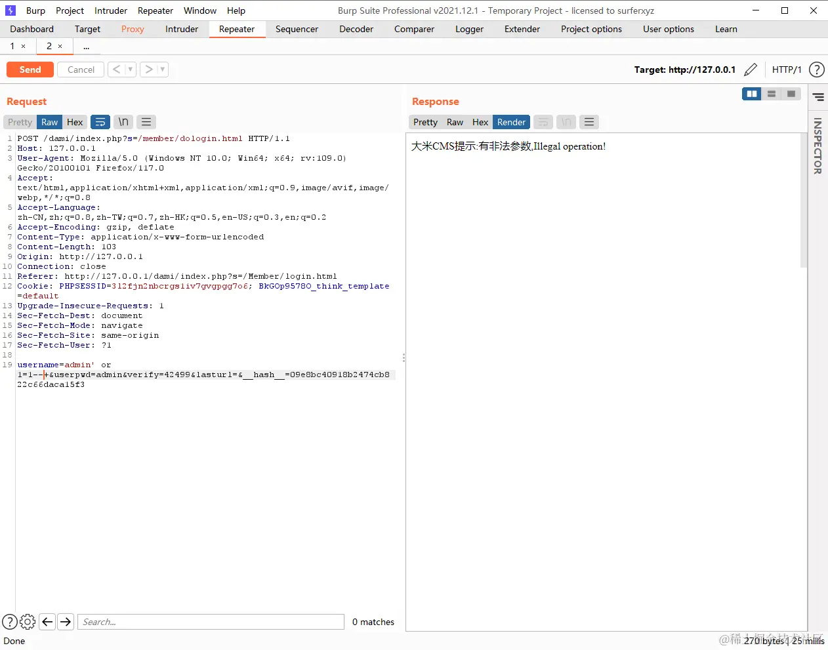
Task: Click the POST request line in editor
Action: click(154, 138)
